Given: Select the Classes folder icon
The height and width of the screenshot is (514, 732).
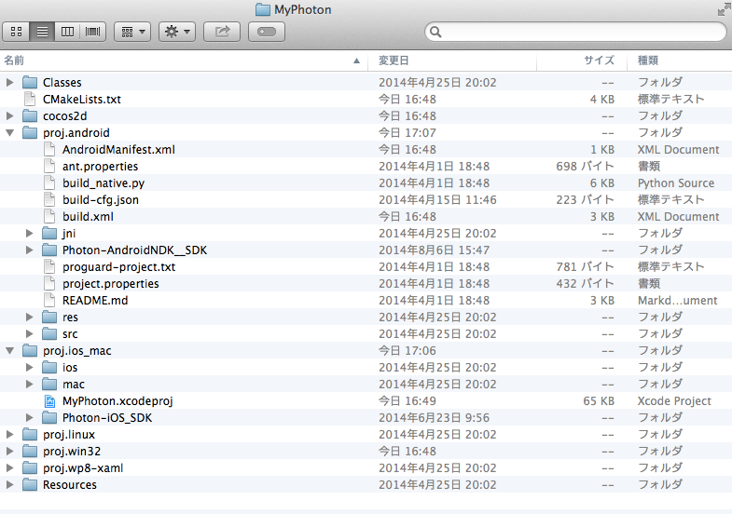Looking at the screenshot, I should pos(30,83).
